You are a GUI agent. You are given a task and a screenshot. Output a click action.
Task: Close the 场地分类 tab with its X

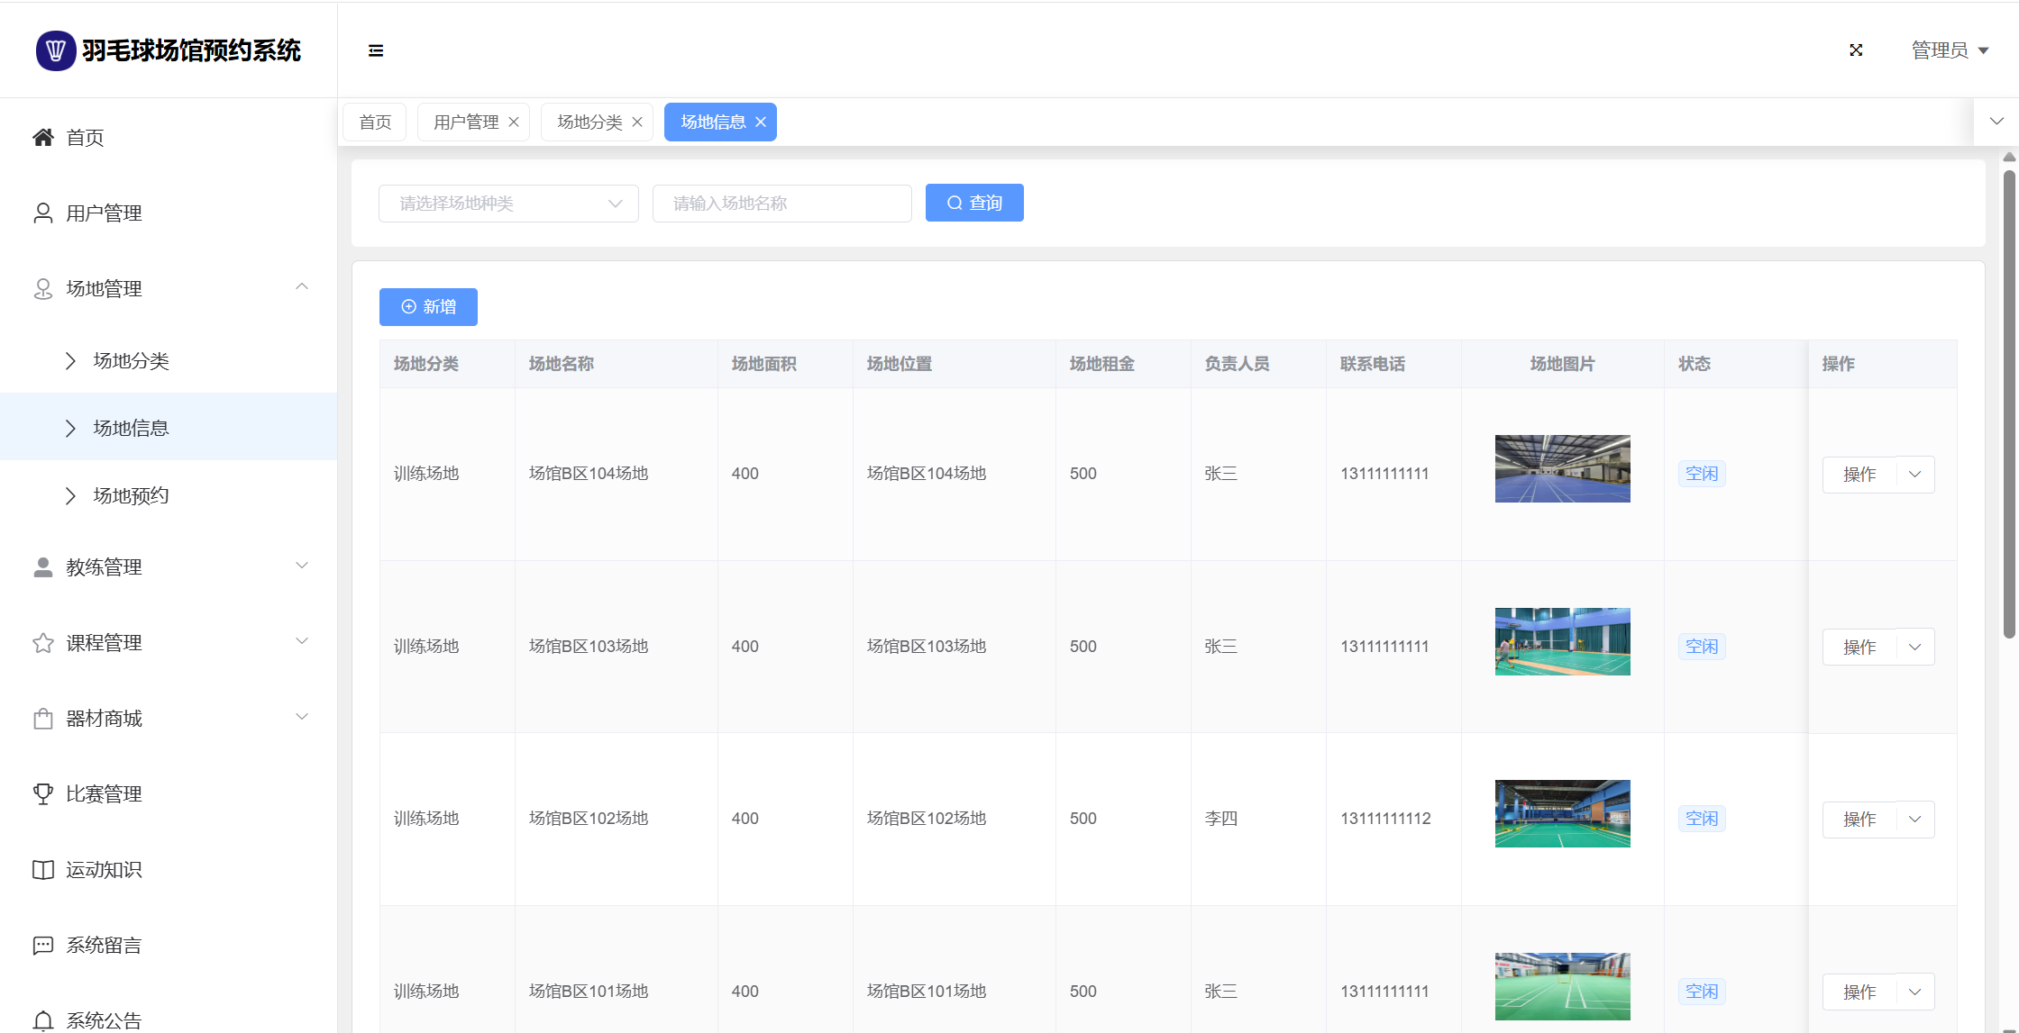[637, 122]
